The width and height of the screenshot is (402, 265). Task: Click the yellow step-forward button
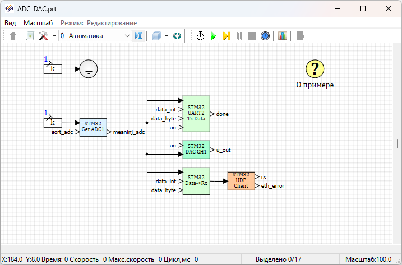(226, 36)
